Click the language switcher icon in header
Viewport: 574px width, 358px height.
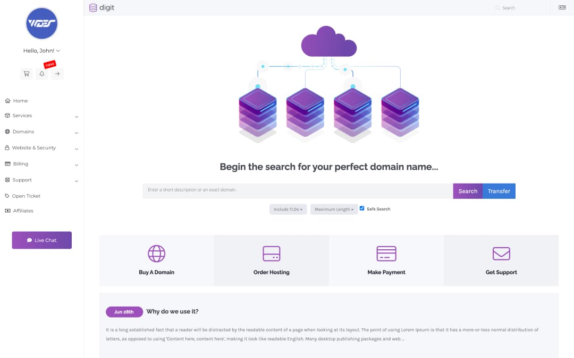[x=562, y=7]
